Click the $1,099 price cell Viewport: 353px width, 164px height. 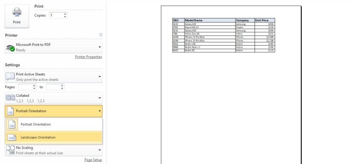coord(265,37)
